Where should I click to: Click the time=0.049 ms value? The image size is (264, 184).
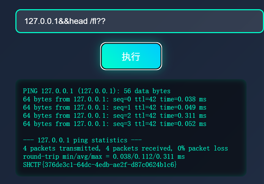(183, 108)
